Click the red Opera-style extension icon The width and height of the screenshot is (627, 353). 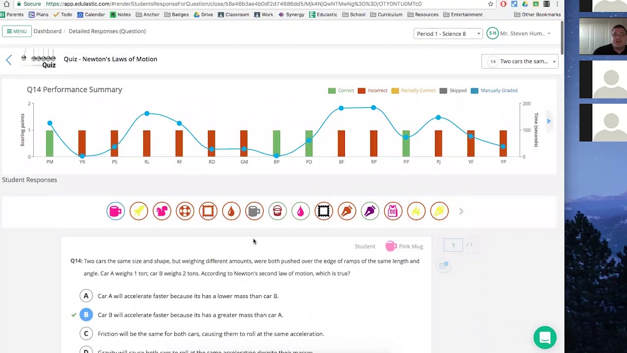503,4
